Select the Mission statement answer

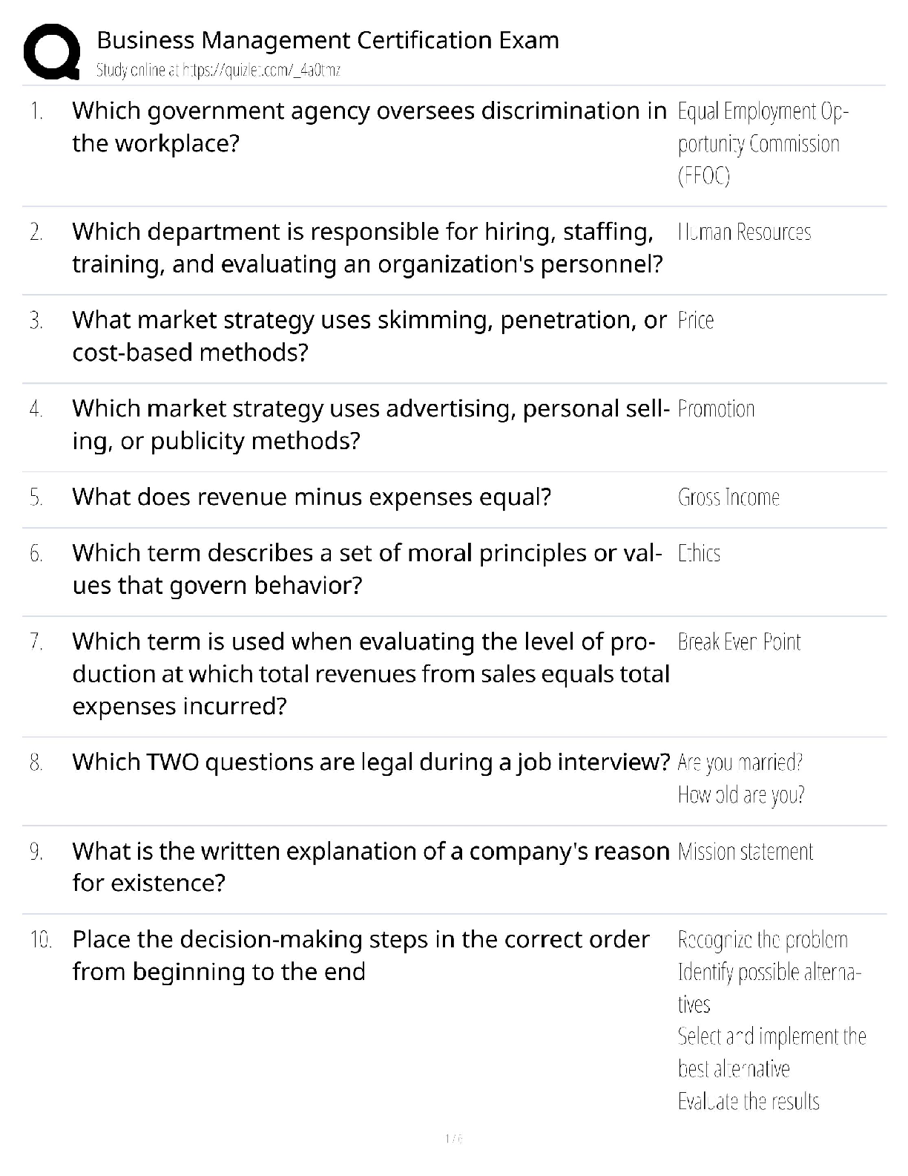click(746, 852)
